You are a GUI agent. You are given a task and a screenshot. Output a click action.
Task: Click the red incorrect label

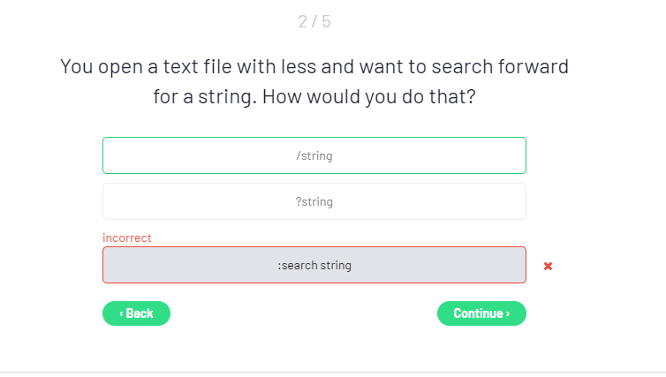(x=127, y=238)
